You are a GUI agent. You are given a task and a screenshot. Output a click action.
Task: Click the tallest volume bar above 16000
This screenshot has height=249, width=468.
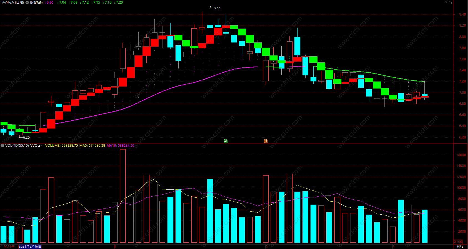coord(123,196)
